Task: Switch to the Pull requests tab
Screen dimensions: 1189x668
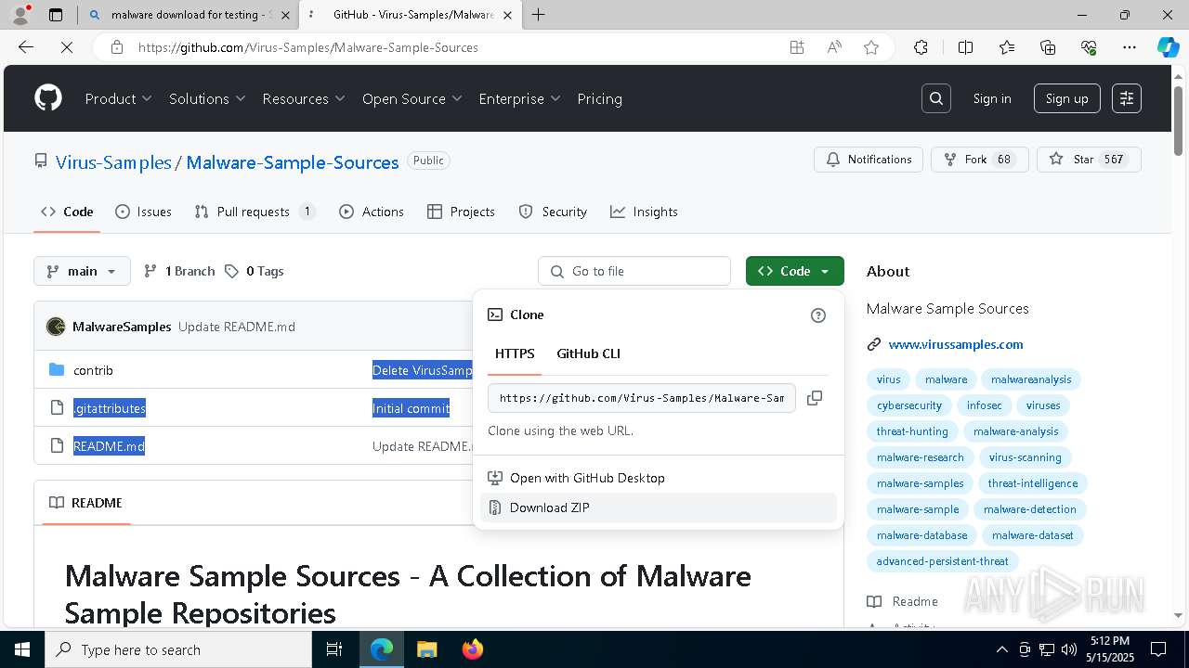Action: [255, 212]
